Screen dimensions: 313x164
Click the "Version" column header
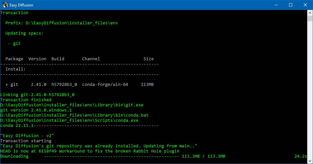[37, 59]
